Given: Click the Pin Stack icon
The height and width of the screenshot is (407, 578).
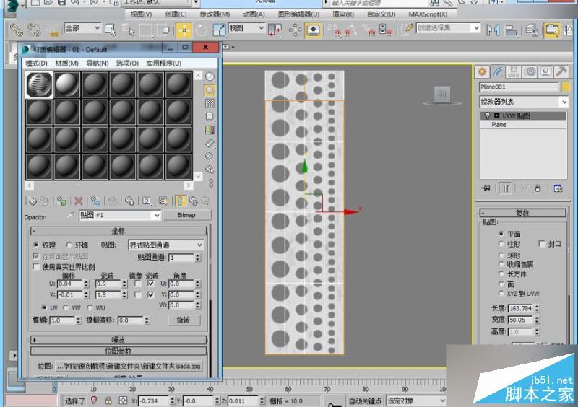Looking at the screenshot, I should click(x=486, y=188).
